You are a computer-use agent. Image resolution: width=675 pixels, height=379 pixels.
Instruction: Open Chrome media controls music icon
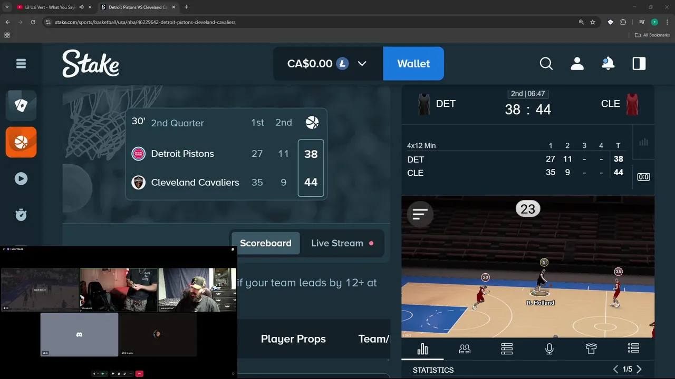click(642, 22)
